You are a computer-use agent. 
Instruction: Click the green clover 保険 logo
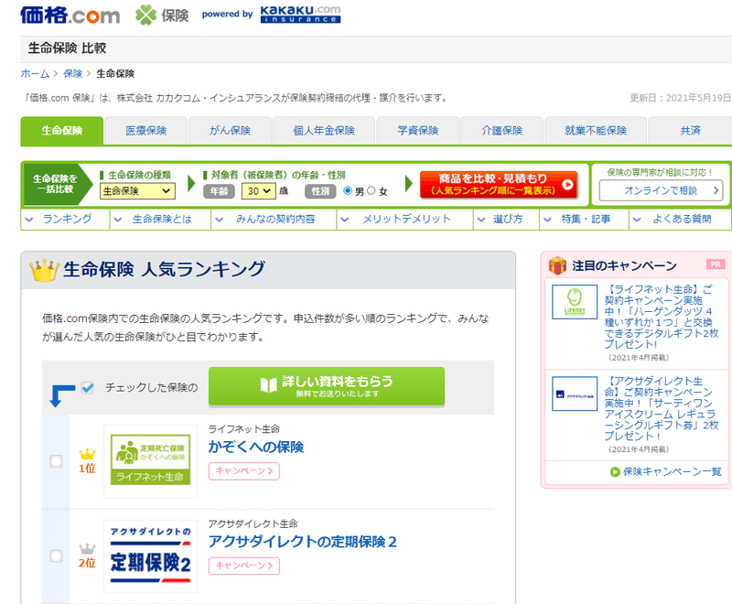(162, 15)
